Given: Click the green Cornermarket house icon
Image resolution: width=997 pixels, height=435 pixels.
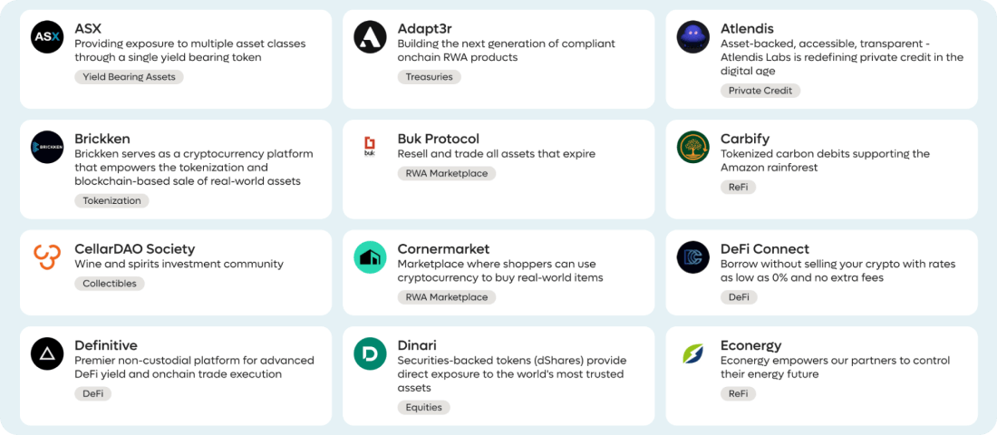Looking at the screenshot, I should click(370, 257).
